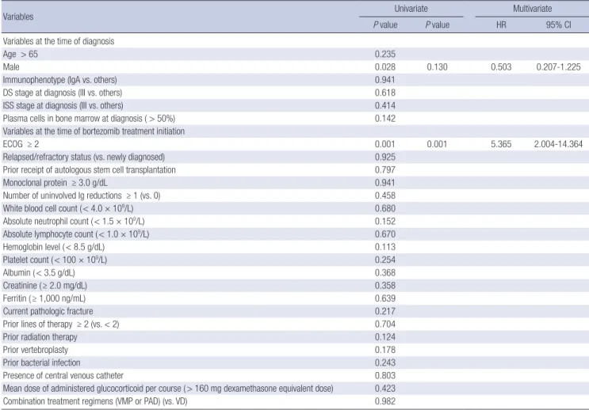The width and height of the screenshot is (589, 410).
Task: Click confidence interval 2.004-14.364
Action: [558, 144]
